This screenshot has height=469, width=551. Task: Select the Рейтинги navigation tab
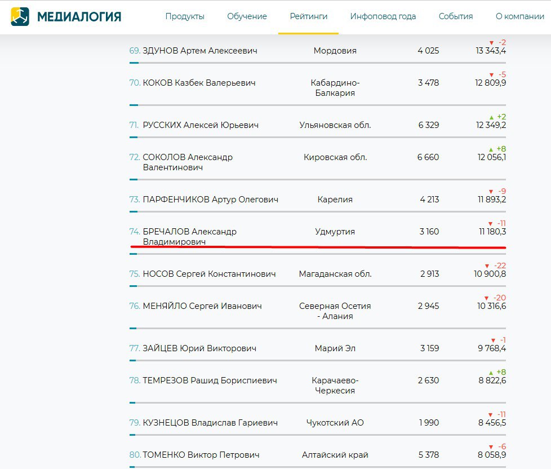[308, 16]
